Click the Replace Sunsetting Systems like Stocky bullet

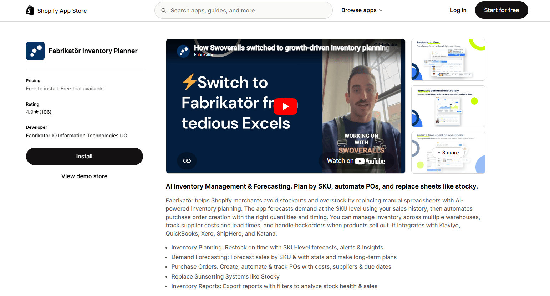[x=225, y=277]
